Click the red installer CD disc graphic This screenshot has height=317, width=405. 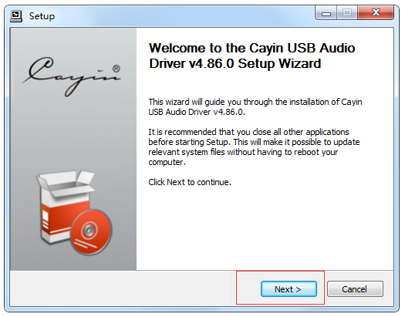[91, 232]
